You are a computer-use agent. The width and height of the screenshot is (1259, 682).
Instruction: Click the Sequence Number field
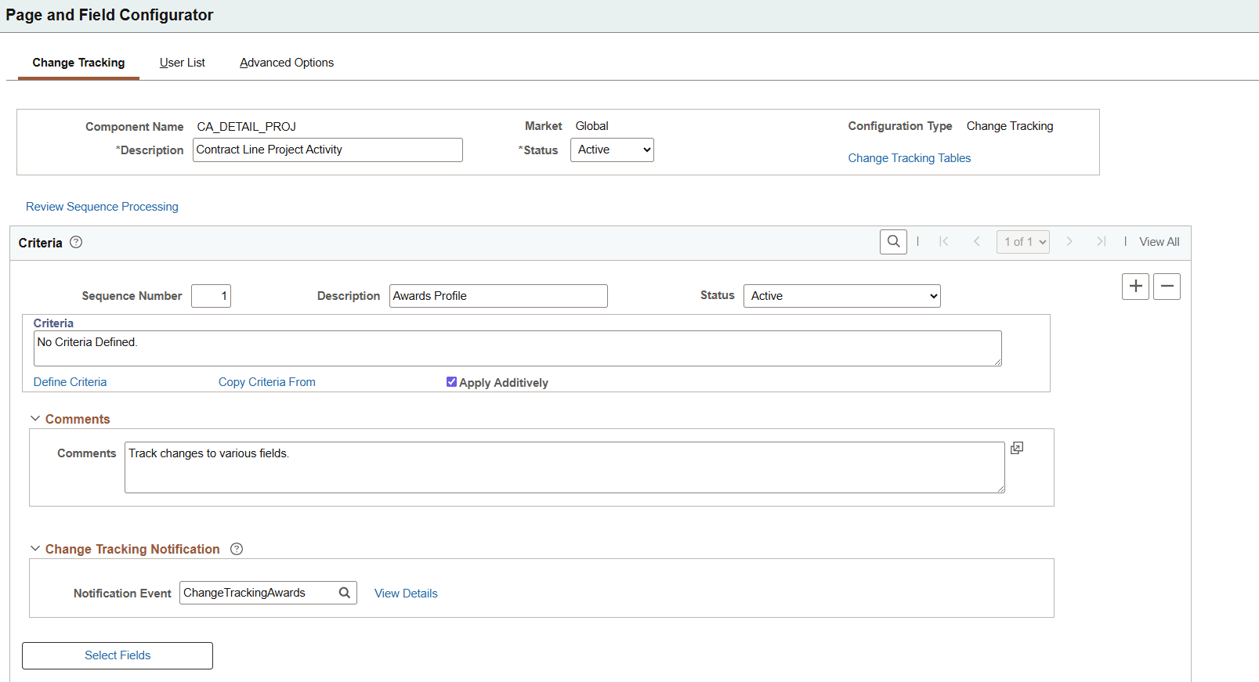coord(211,296)
